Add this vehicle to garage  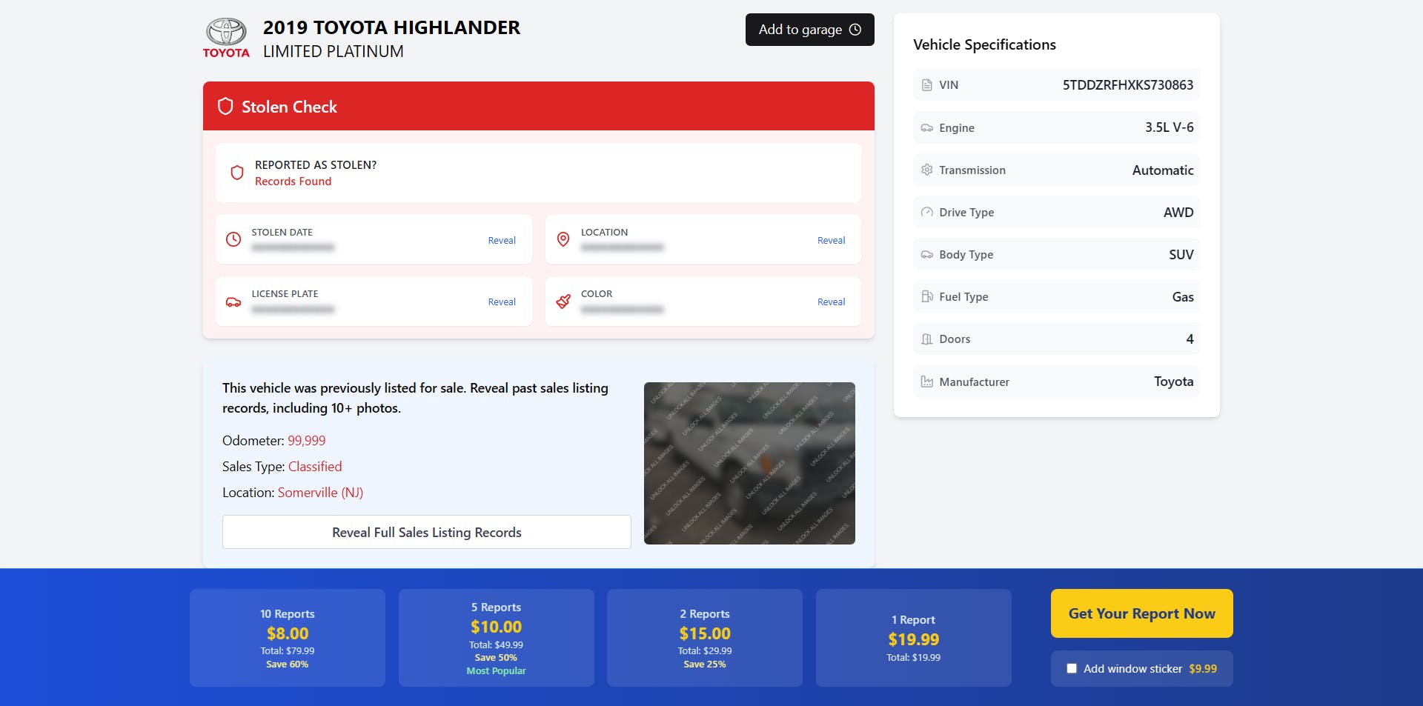(x=810, y=30)
